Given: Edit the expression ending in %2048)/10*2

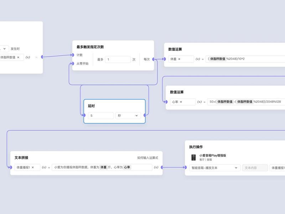Looking at the screenshot, I should [245, 59].
